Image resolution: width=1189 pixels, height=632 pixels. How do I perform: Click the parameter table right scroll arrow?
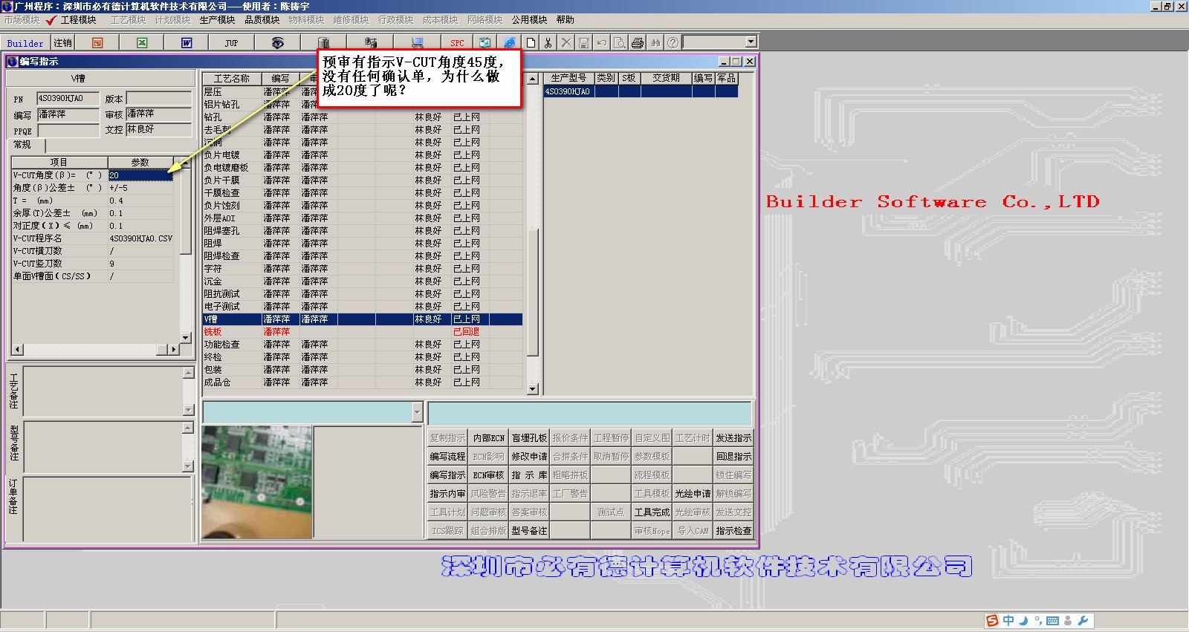tap(174, 349)
